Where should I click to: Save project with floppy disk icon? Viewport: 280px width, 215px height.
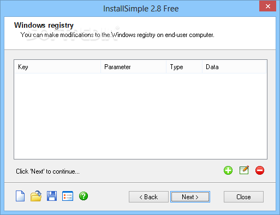click(x=52, y=196)
